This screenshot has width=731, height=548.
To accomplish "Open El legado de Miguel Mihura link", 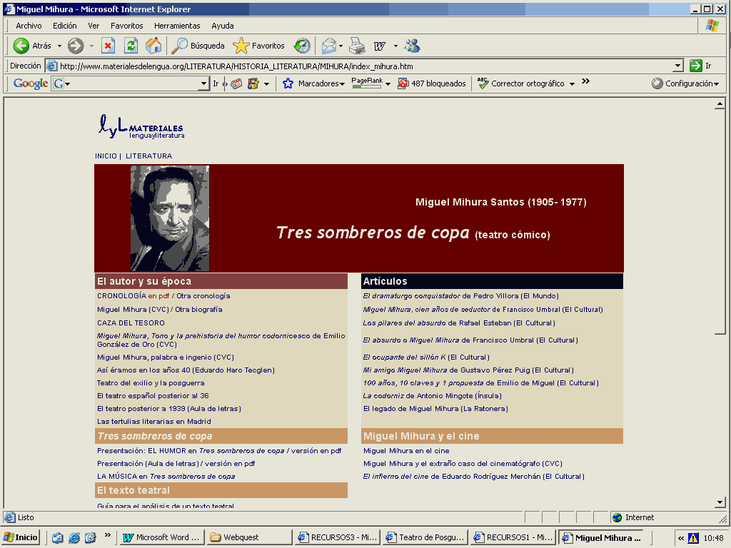I will [435, 409].
